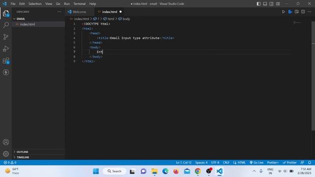The width and height of the screenshot is (315, 177).
Task: Open the Edit menu
Action: point(22,4)
